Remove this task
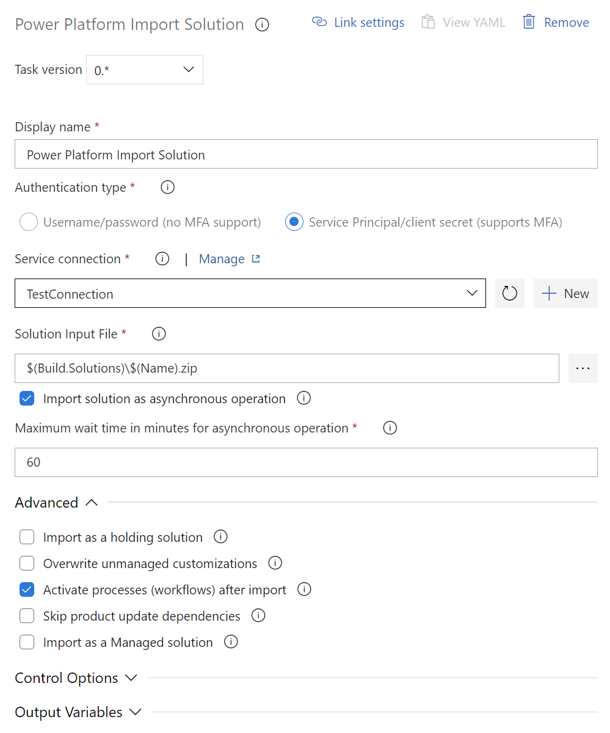The image size is (610, 733). point(556,23)
